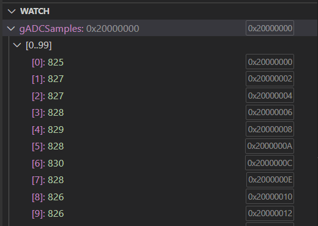The image size is (318, 226).
Task: Click the address box 0x20000004
Action: coord(270,96)
